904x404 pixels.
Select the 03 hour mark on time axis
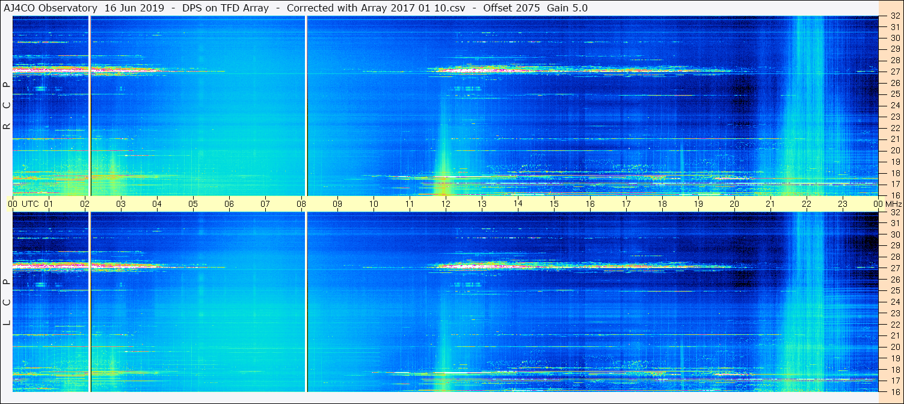(x=121, y=204)
